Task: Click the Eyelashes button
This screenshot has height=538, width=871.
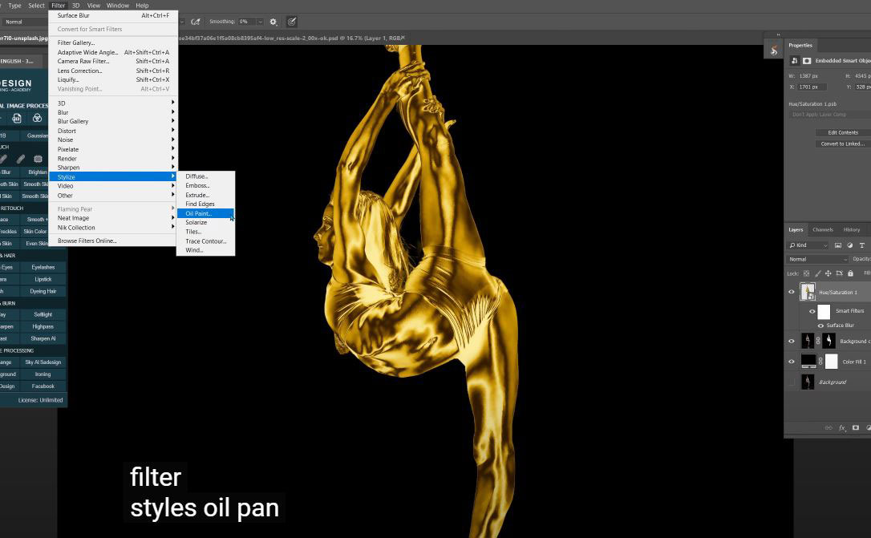Action: 43,267
